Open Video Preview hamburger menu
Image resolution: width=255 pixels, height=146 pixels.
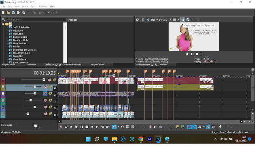point(201,54)
